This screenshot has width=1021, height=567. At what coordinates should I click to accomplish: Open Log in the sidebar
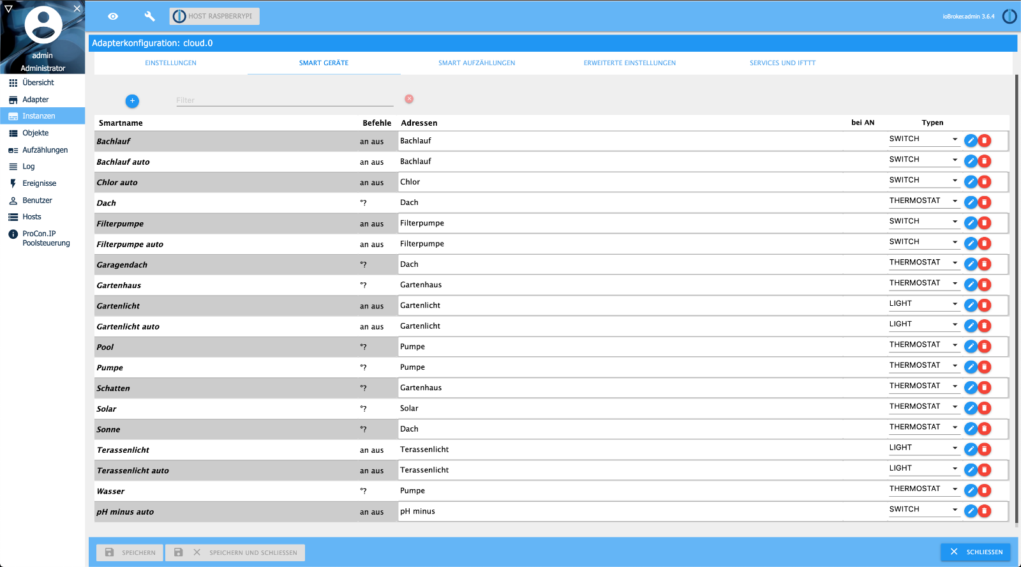[x=42, y=167]
